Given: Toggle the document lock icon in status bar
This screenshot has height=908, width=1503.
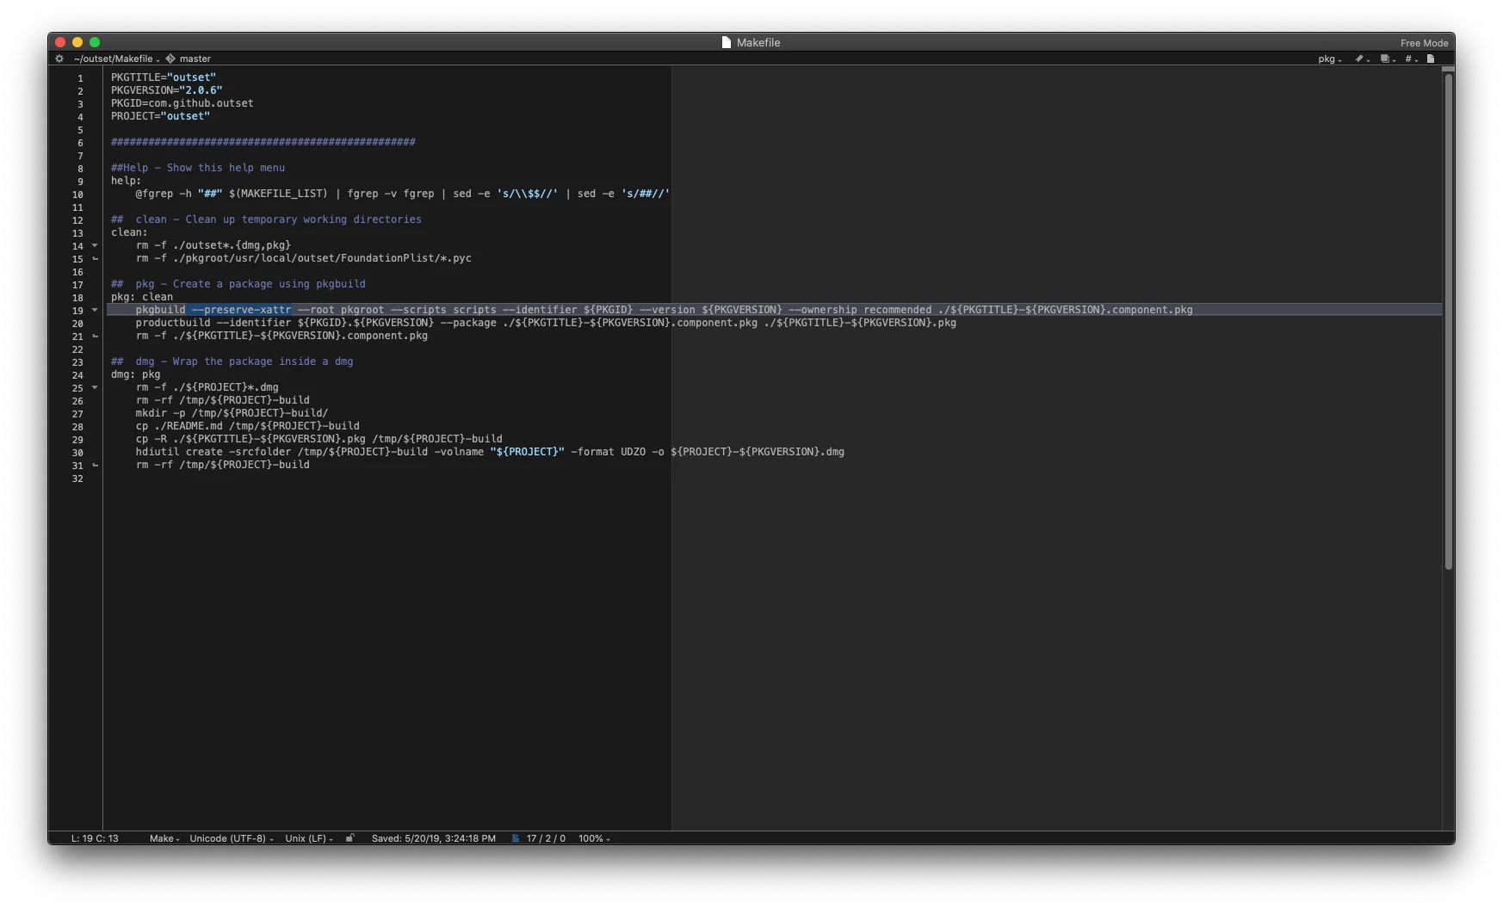Looking at the screenshot, I should pos(349,837).
